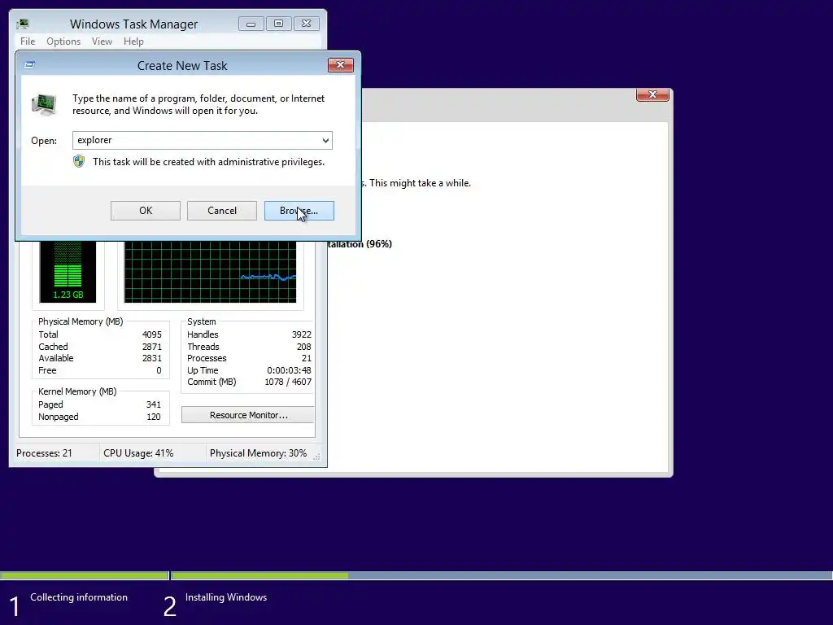
Task: Click the CPU Usage: 41% status entry
Action: pos(138,453)
